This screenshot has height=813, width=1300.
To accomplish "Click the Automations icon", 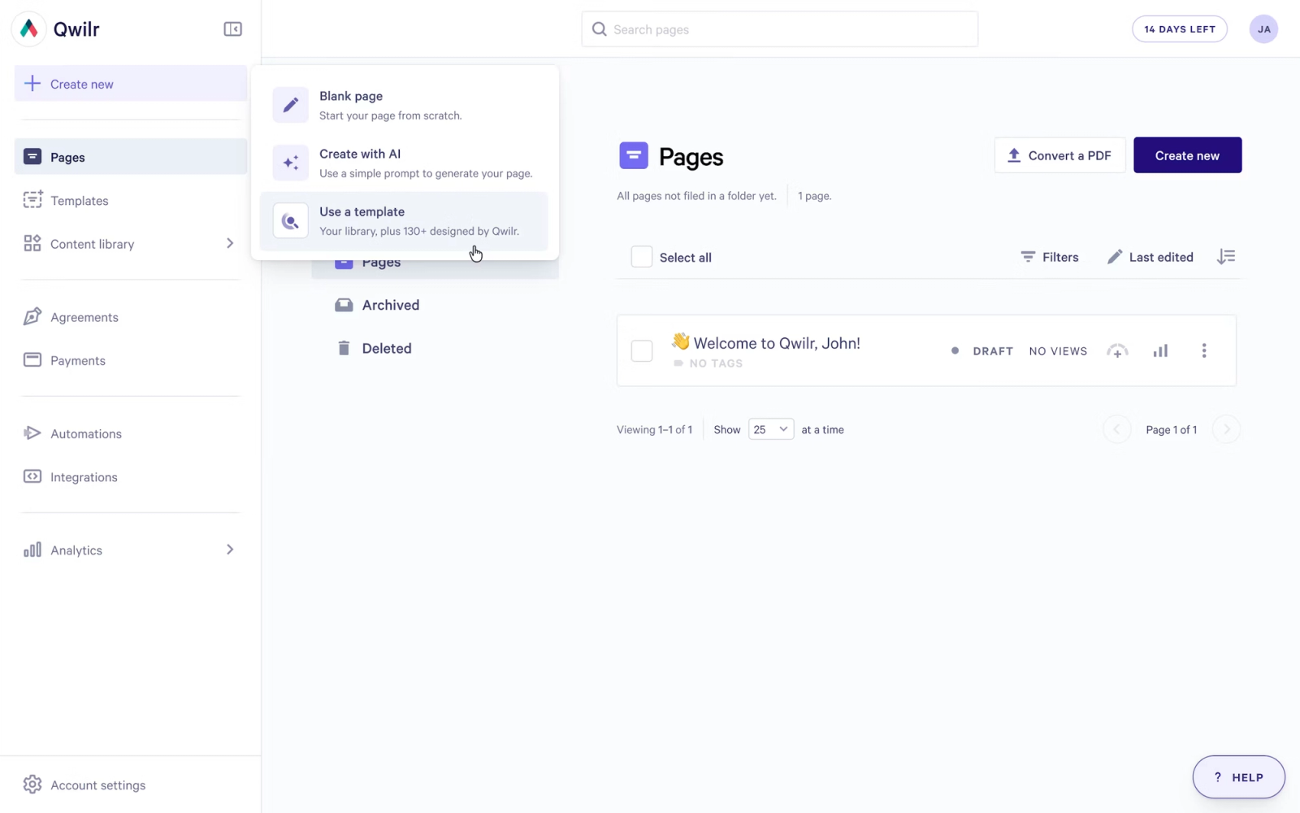I will [32, 433].
